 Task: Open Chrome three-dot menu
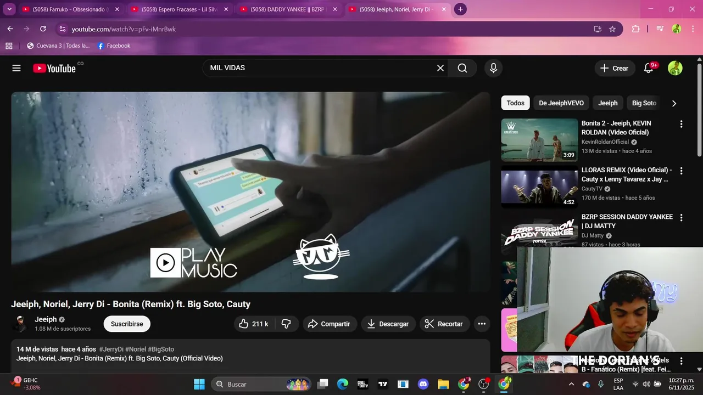692,29
